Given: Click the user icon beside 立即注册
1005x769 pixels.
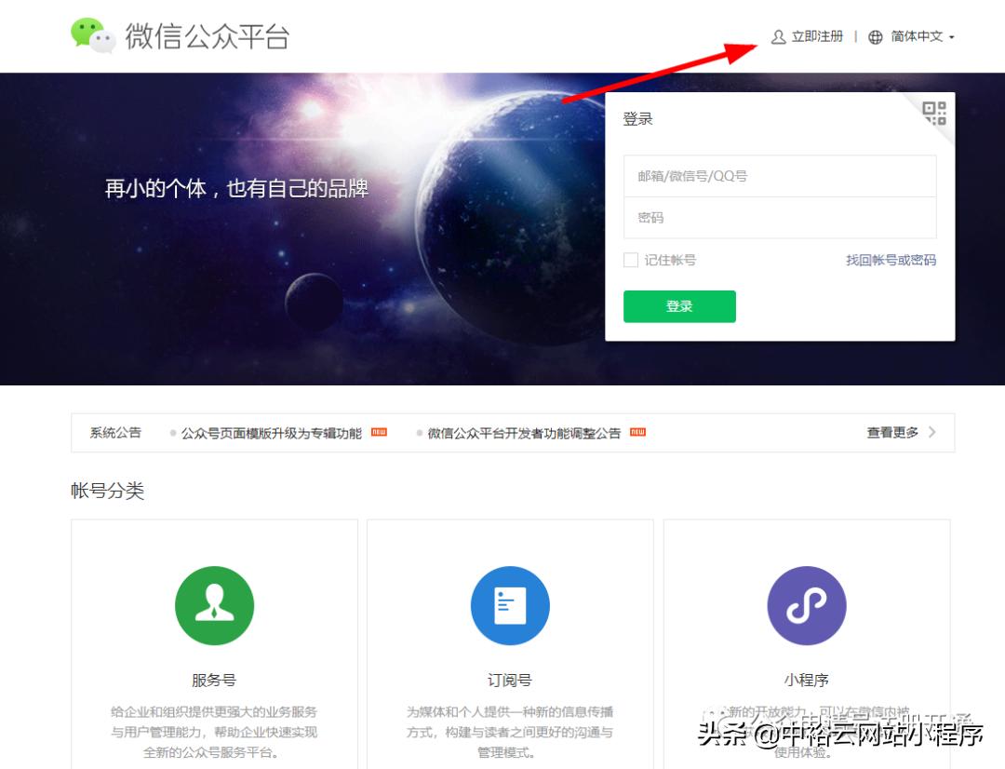Looking at the screenshot, I should point(778,37).
